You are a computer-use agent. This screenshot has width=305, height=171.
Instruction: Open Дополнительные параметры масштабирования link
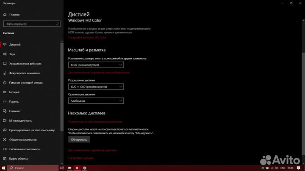click(x=99, y=73)
